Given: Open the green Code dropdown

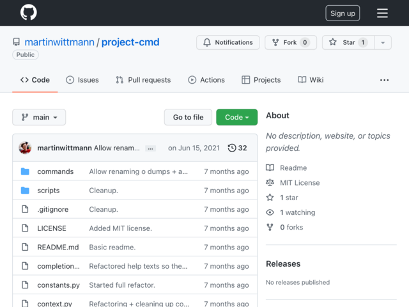Looking at the screenshot, I should (x=237, y=117).
